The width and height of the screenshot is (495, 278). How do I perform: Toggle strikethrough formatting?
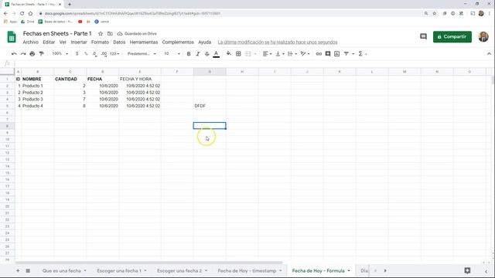pyautogui.click(x=207, y=54)
